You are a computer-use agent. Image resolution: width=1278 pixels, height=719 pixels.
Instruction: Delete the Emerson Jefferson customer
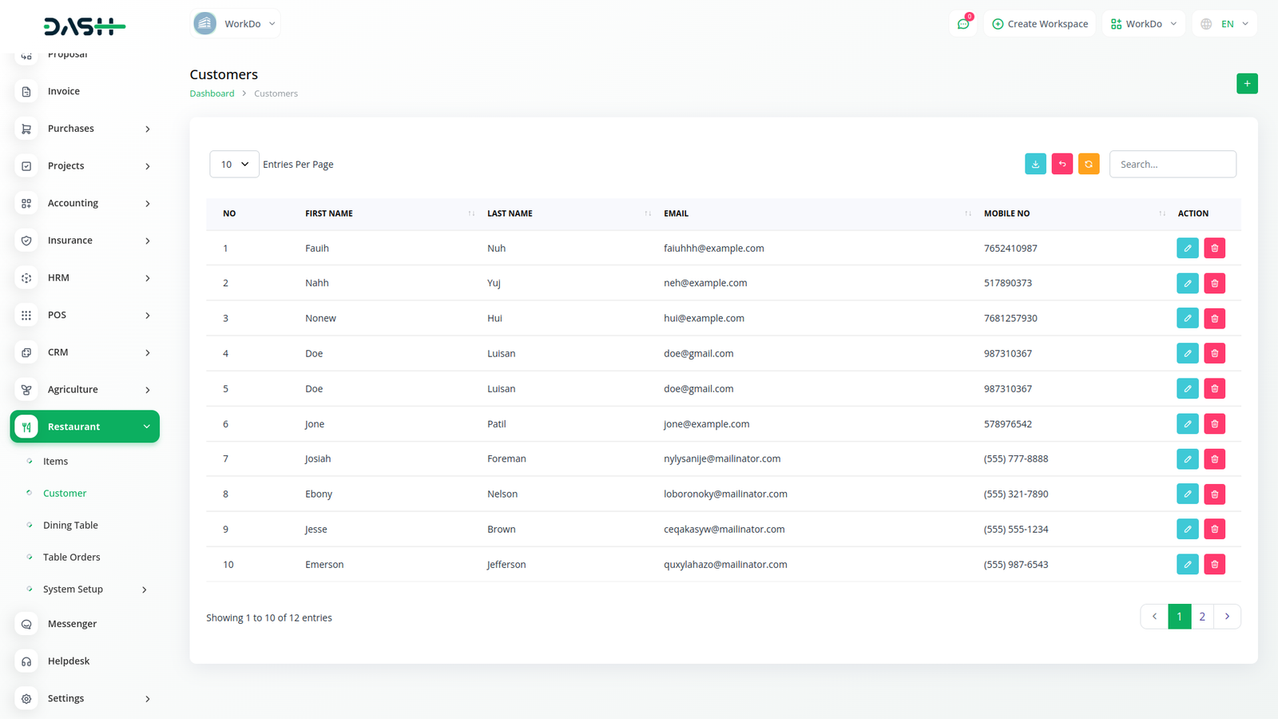pos(1214,565)
